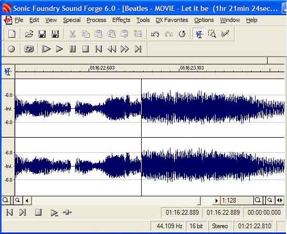Expand the Effects menu
Image resolution: width=287 pixels, height=234 pixels.
121,20
